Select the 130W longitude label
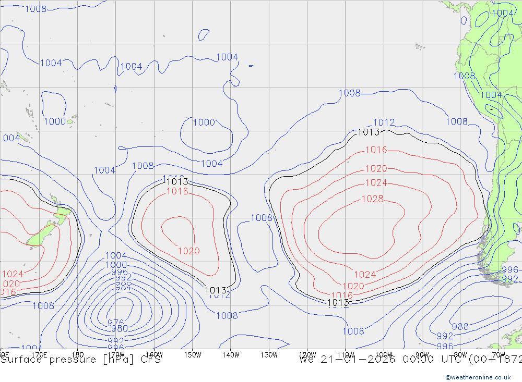This screenshot has height=382, width=522. click(x=269, y=355)
